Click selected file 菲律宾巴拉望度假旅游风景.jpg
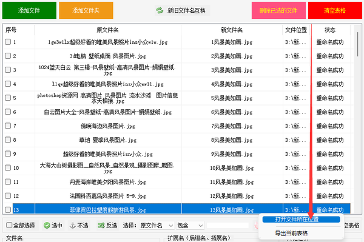 click(108, 210)
